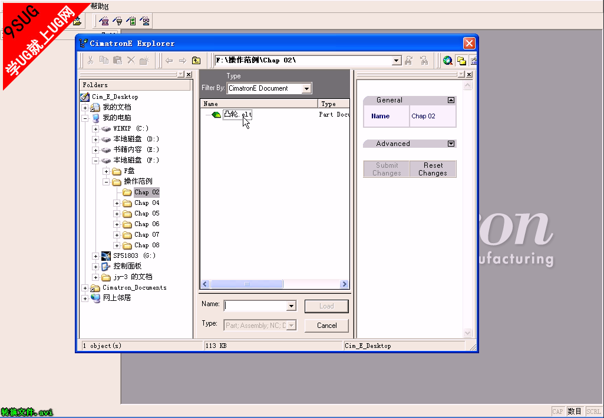Image resolution: width=604 pixels, height=418 pixels.
Task: Go back with the left arrow icon
Action: coord(169,61)
